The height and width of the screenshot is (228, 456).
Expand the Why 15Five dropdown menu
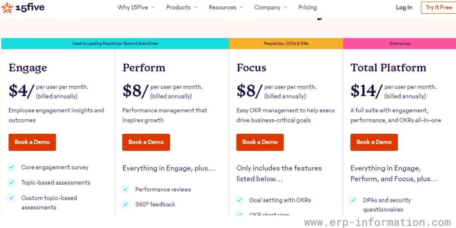[x=136, y=7]
